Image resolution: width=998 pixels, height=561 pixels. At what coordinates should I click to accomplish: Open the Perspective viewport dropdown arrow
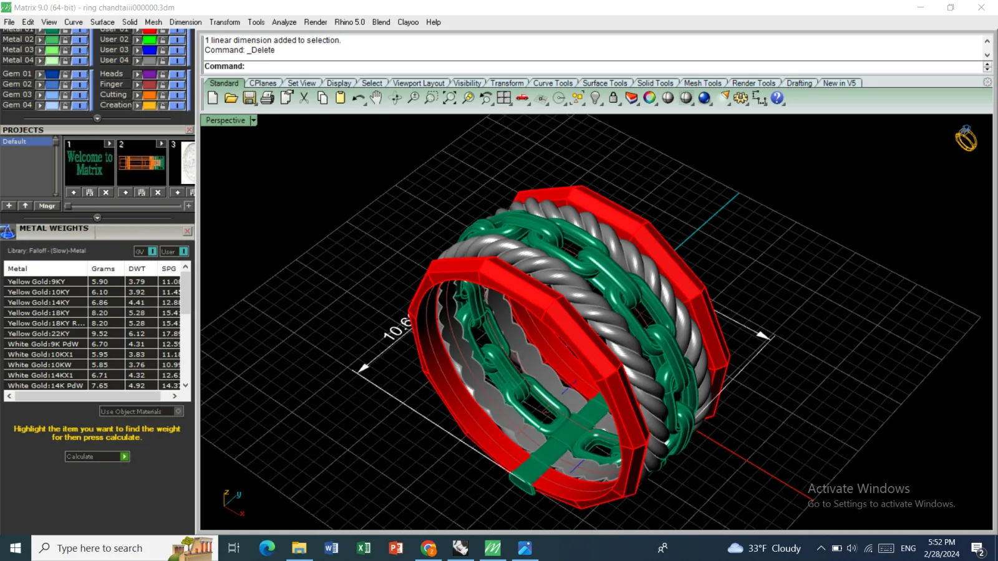(253, 120)
